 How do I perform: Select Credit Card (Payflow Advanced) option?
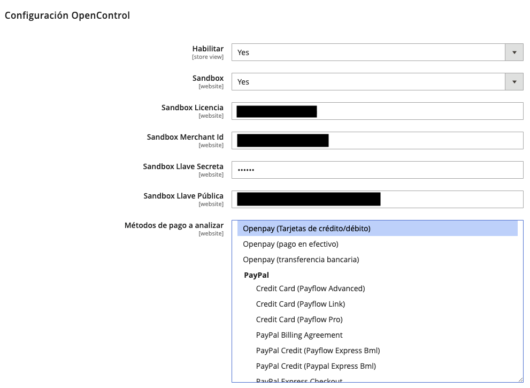click(x=377, y=288)
